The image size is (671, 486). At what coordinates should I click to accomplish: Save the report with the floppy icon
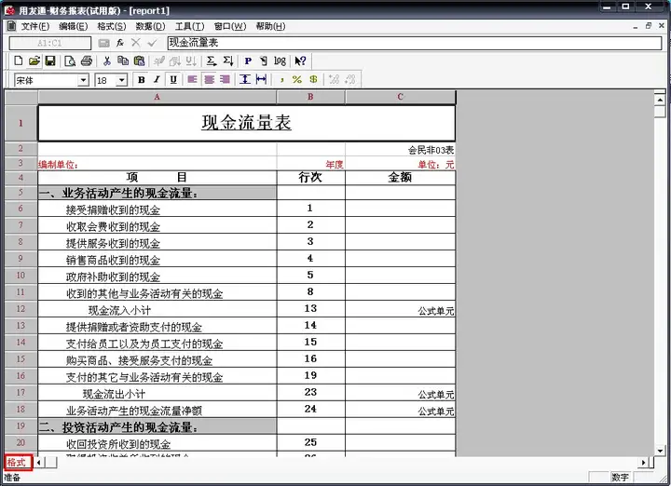[x=50, y=61]
